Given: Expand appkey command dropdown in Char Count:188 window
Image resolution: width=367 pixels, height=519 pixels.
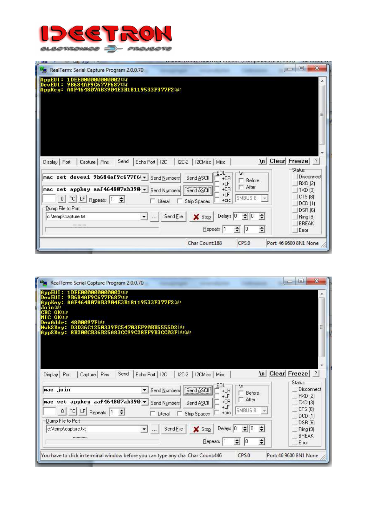Looking at the screenshot, I should point(145,190).
